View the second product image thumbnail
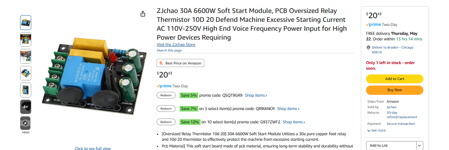The width and height of the screenshot is (449, 150). click(x=25, y=40)
